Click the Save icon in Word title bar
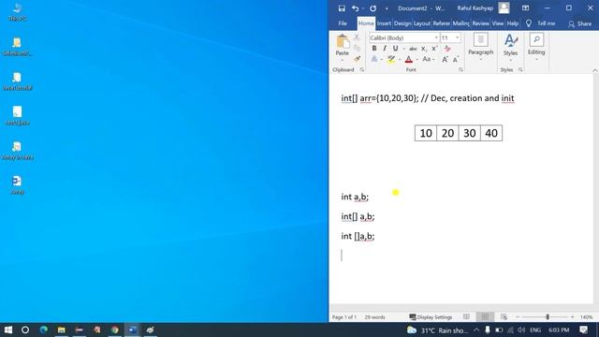599x337 pixels. point(342,8)
